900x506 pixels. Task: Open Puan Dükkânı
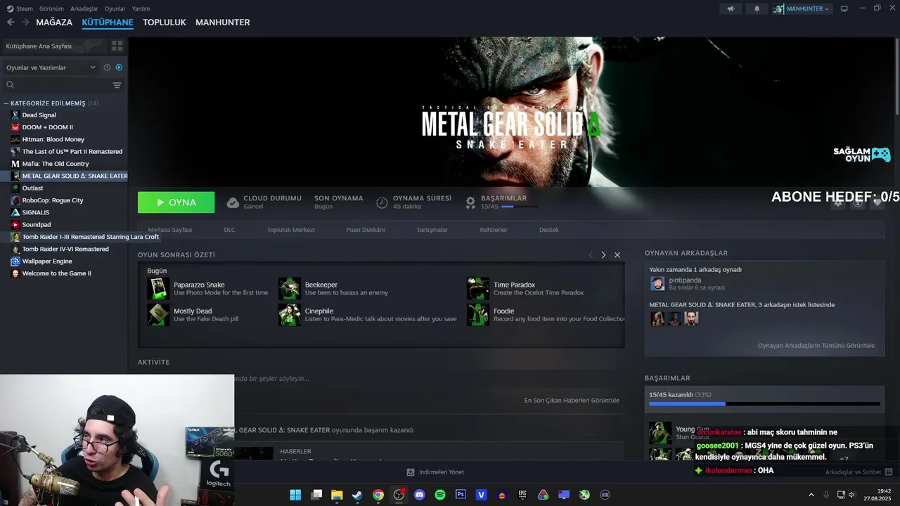[366, 230]
